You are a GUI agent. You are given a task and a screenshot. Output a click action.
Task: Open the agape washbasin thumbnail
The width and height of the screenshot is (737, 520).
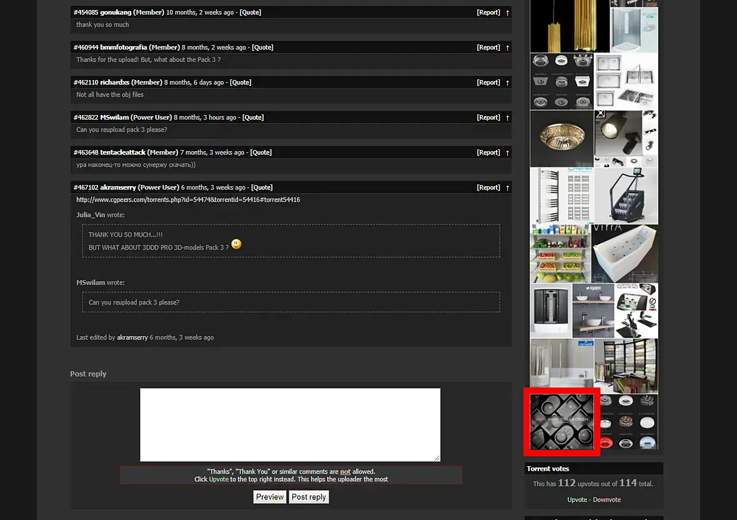[x=593, y=310]
